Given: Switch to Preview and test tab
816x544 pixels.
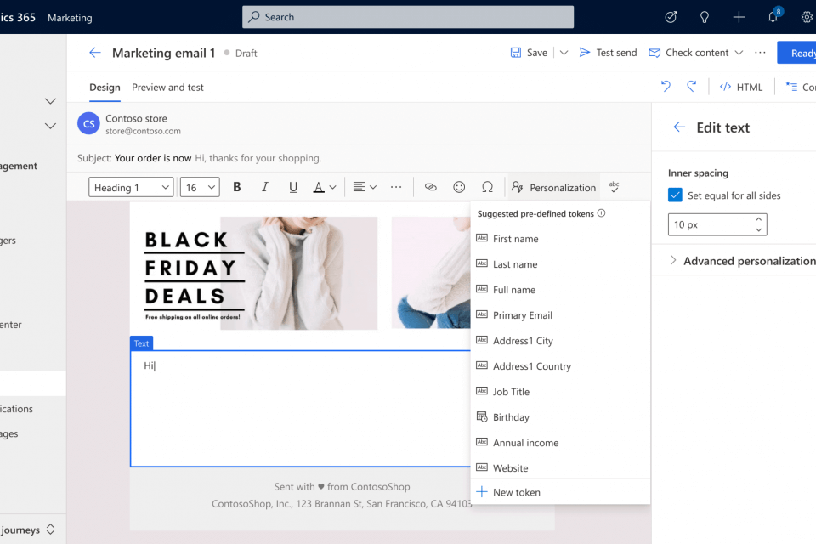Looking at the screenshot, I should [167, 88].
